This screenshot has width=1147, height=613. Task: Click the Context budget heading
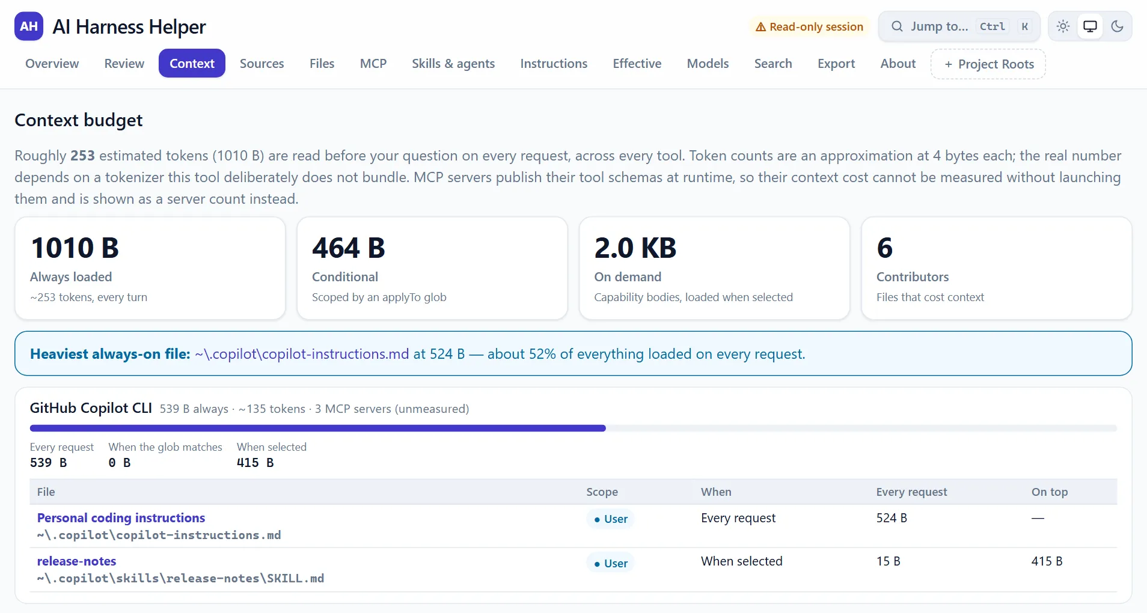[x=79, y=120]
